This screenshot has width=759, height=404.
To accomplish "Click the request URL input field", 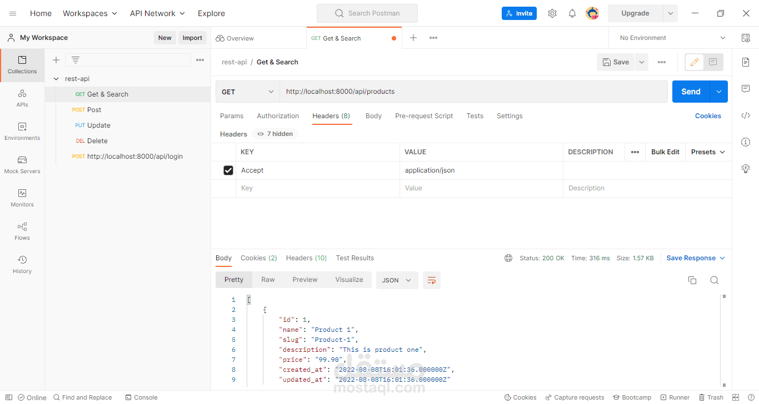I will [x=473, y=92].
